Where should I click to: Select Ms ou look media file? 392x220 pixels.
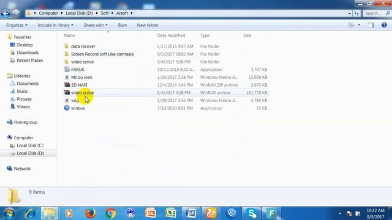click(x=81, y=78)
